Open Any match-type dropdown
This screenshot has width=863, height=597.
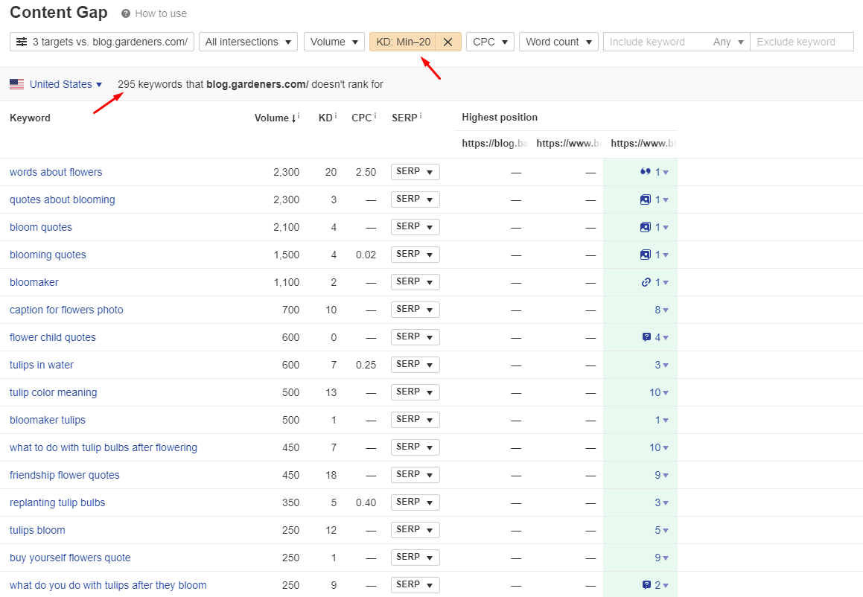(x=728, y=42)
